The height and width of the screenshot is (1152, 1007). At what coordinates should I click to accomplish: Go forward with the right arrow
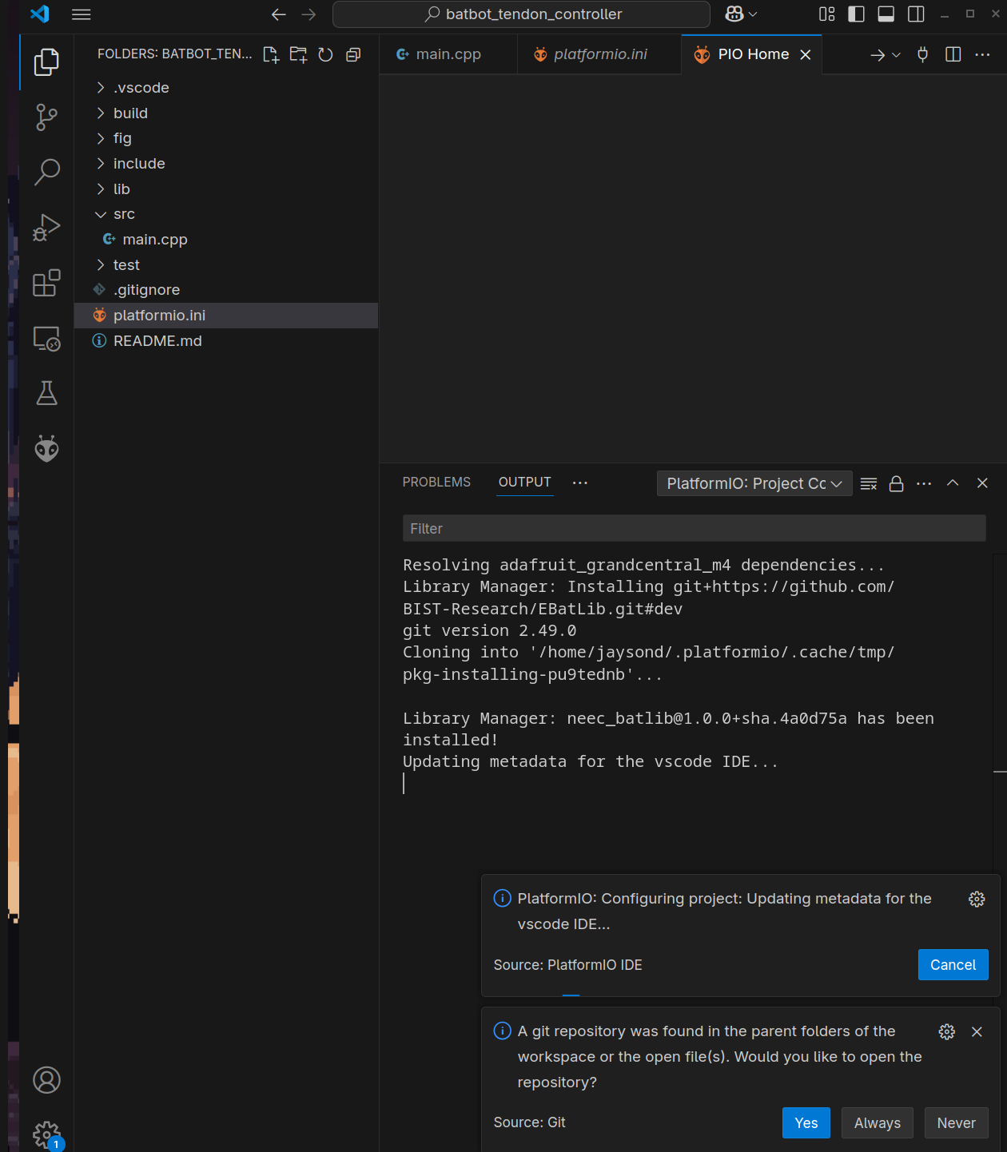point(308,14)
